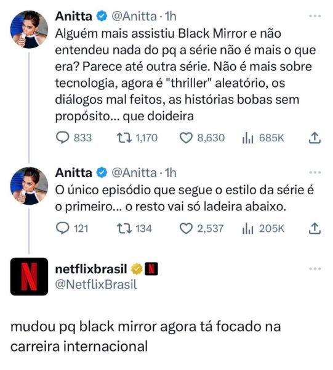Open more options on netflixbrasil tweet

point(315,269)
